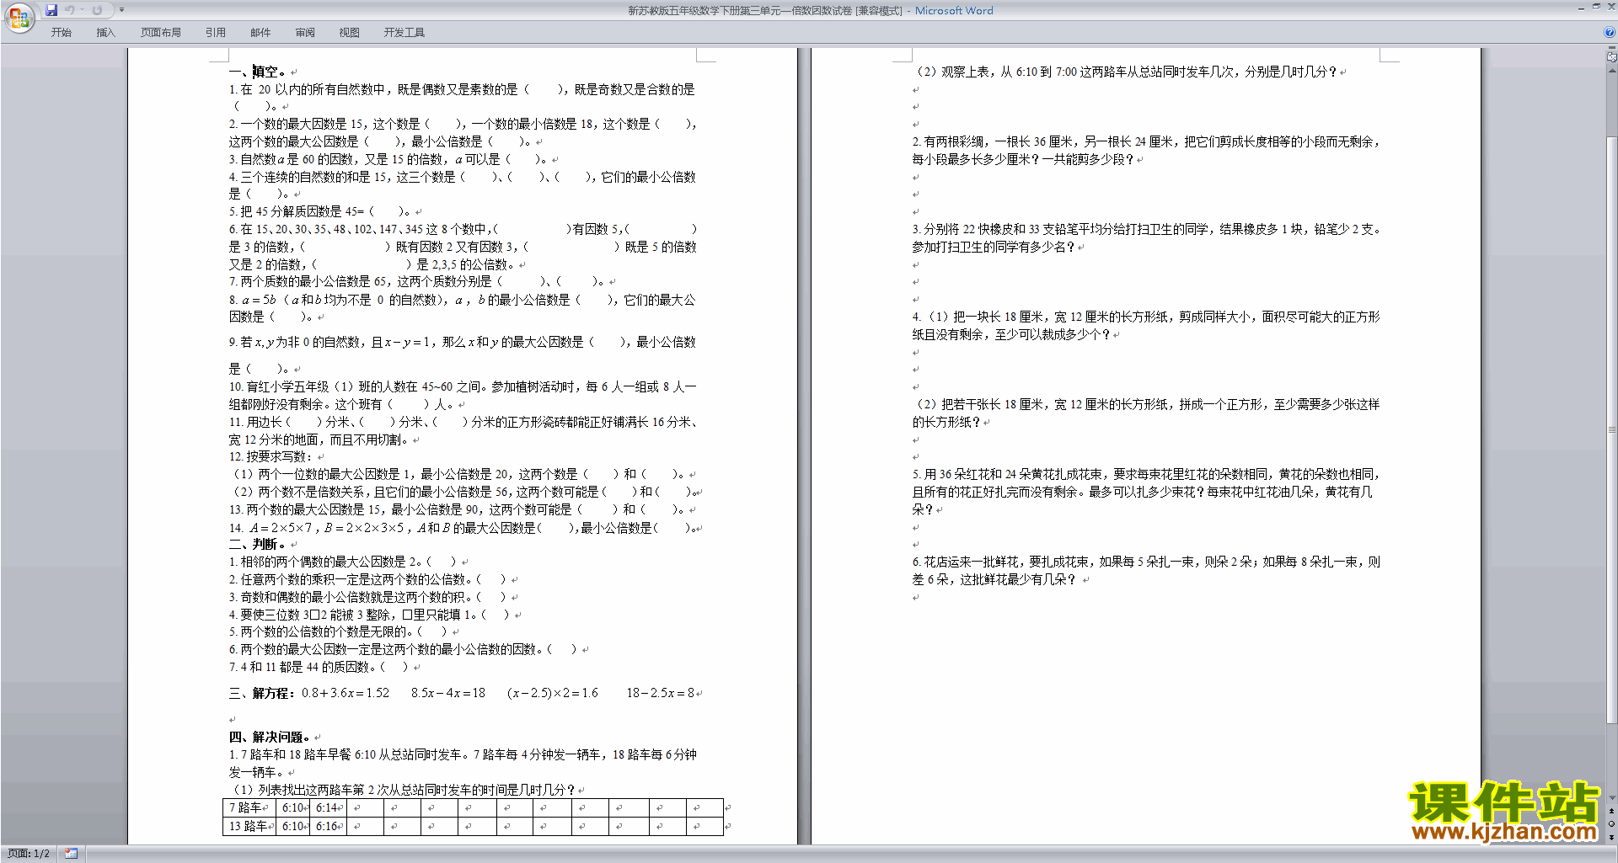Click the line （2）观察上表 at the top of page two

pos(1127,72)
